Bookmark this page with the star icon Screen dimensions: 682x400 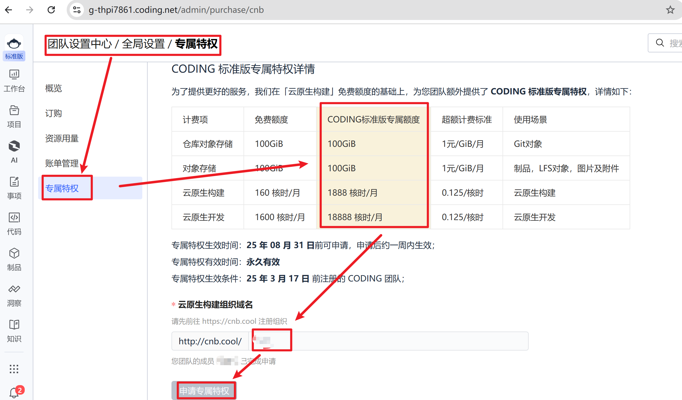pyautogui.click(x=670, y=10)
